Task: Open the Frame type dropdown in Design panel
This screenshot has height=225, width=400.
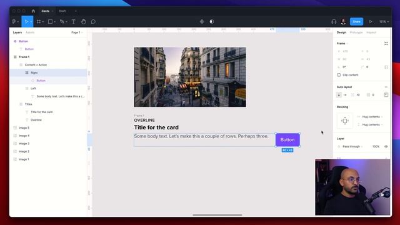Action: pyautogui.click(x=342, y=43)
